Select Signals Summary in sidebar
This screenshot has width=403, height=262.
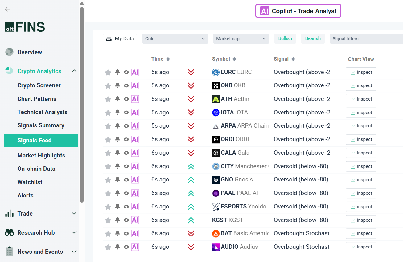[x=41, y=125]
